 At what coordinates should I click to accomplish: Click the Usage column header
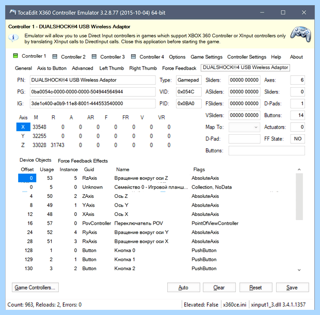pos(47,169)
